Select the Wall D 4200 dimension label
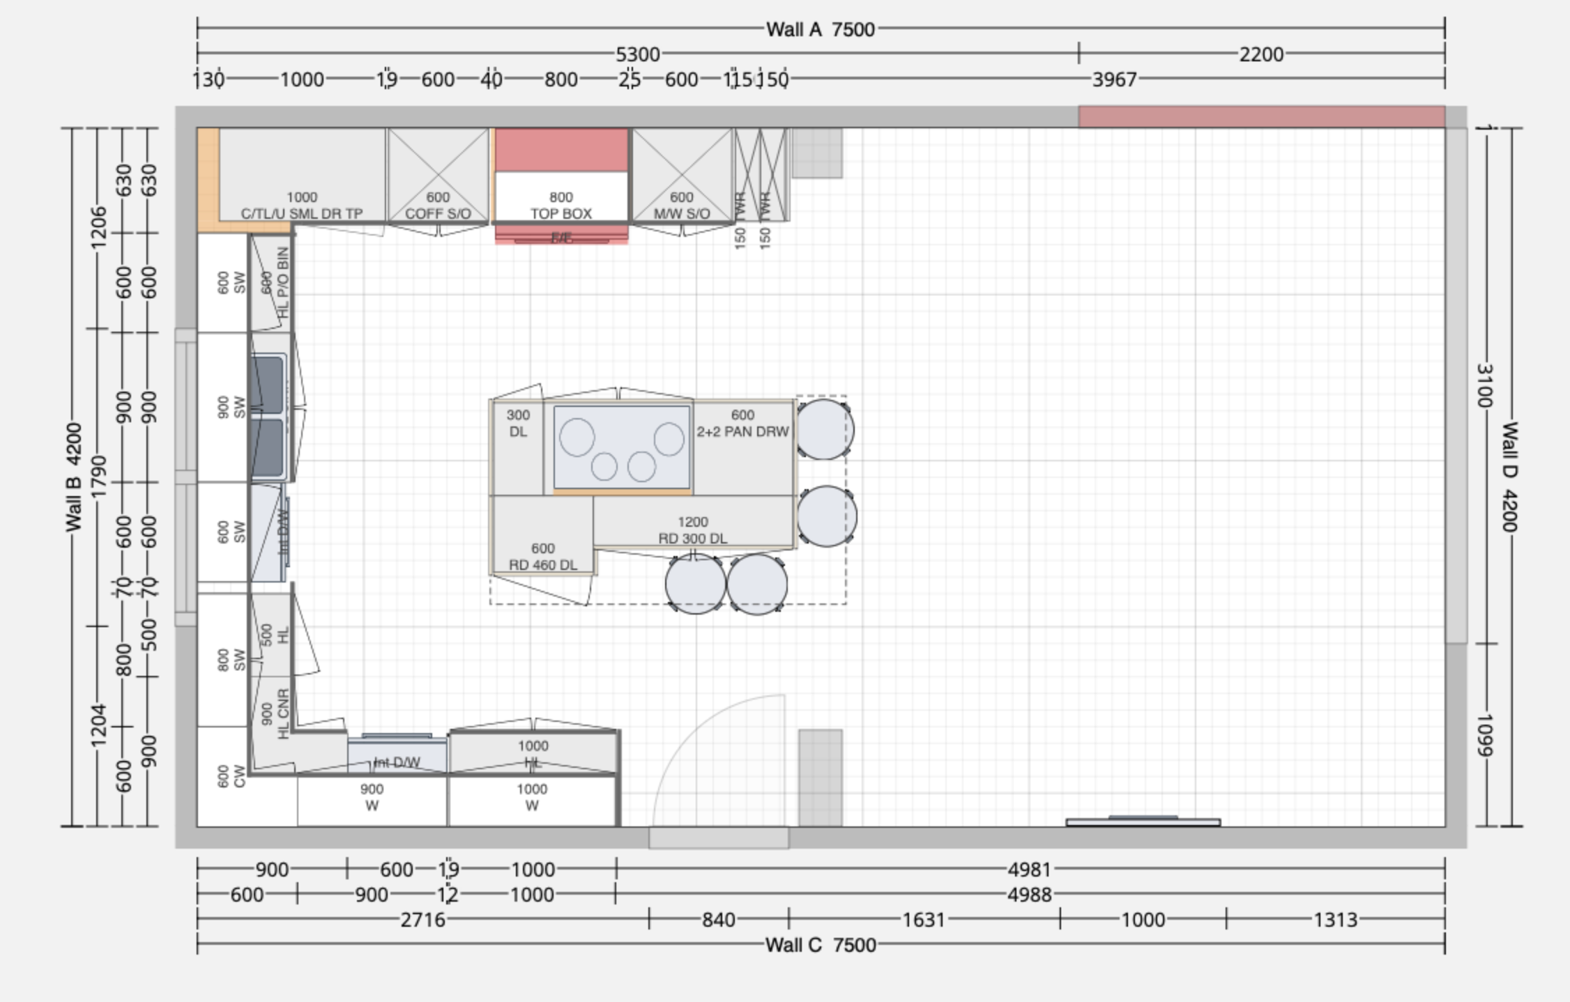 (1509, 477)
